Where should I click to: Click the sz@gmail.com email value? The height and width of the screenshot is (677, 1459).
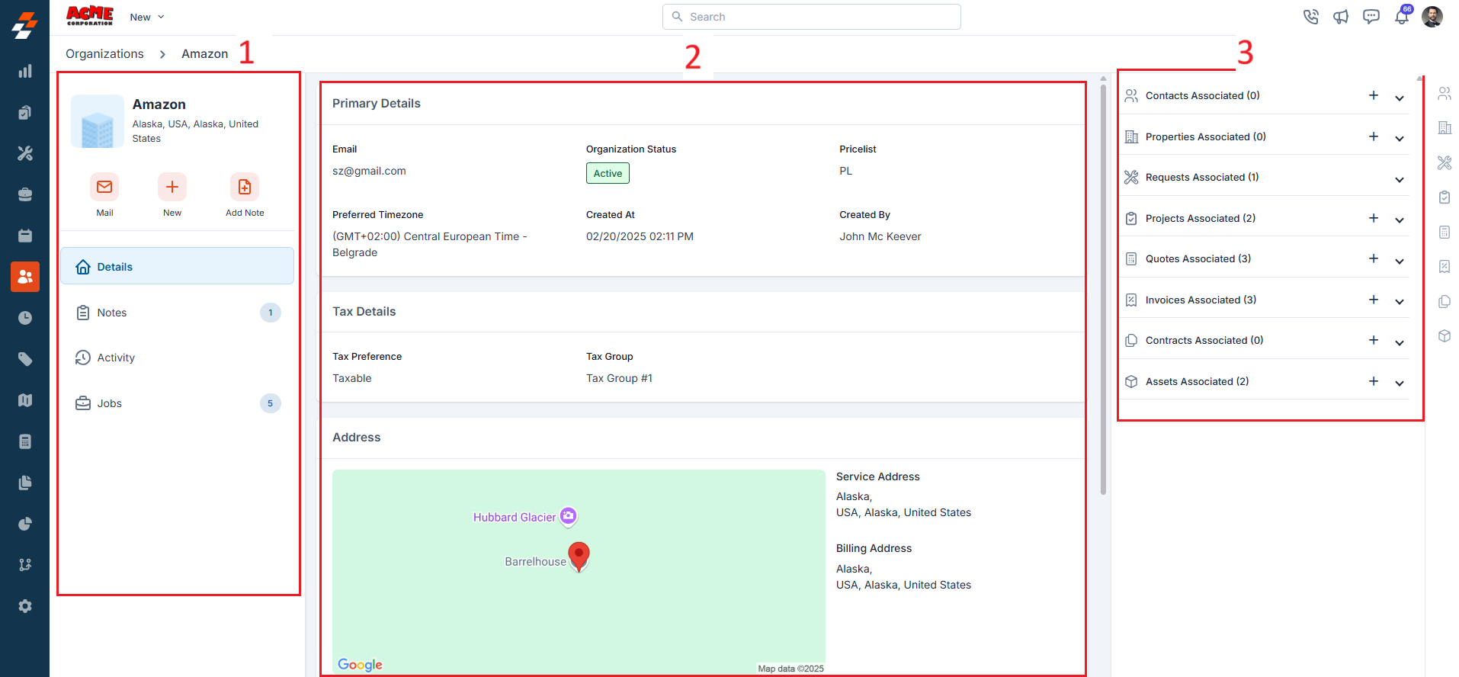pyautogui.click(x=369, y=171)
